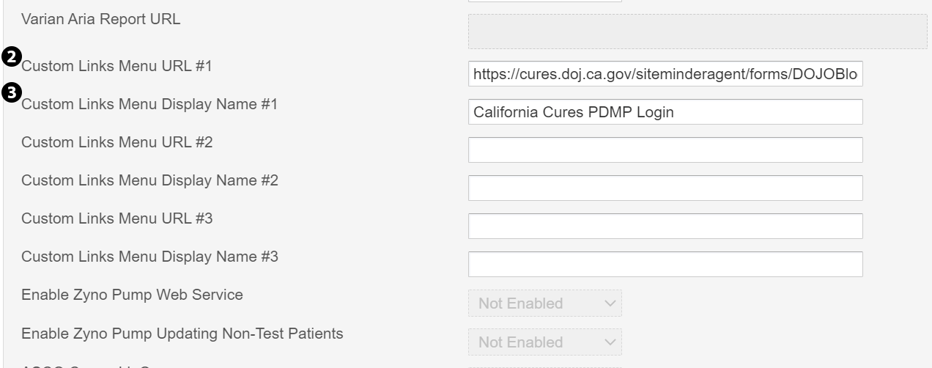932x368 pixels.
Task: Click the empty Custom Links Menu URL #2 input
Action: [665, 150]
